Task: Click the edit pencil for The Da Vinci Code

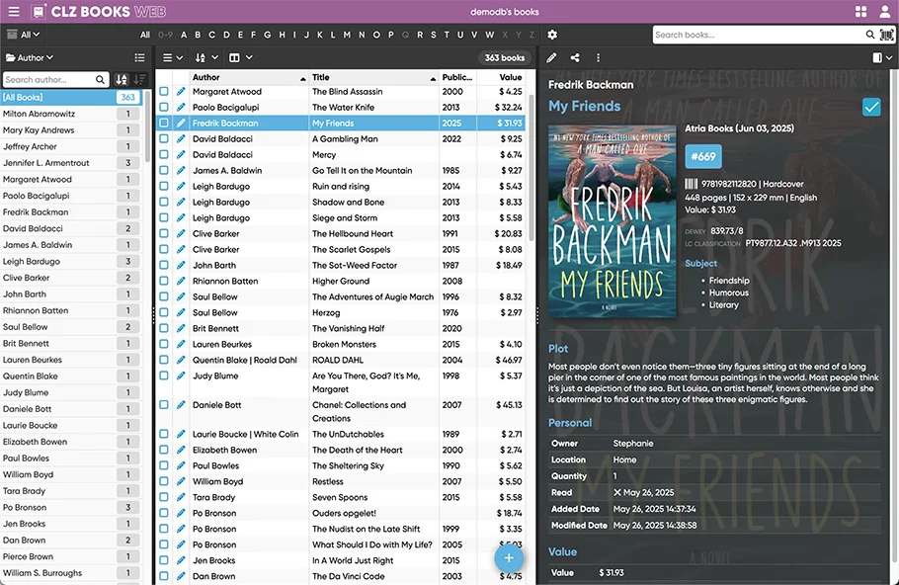Action: coord(181,576)
